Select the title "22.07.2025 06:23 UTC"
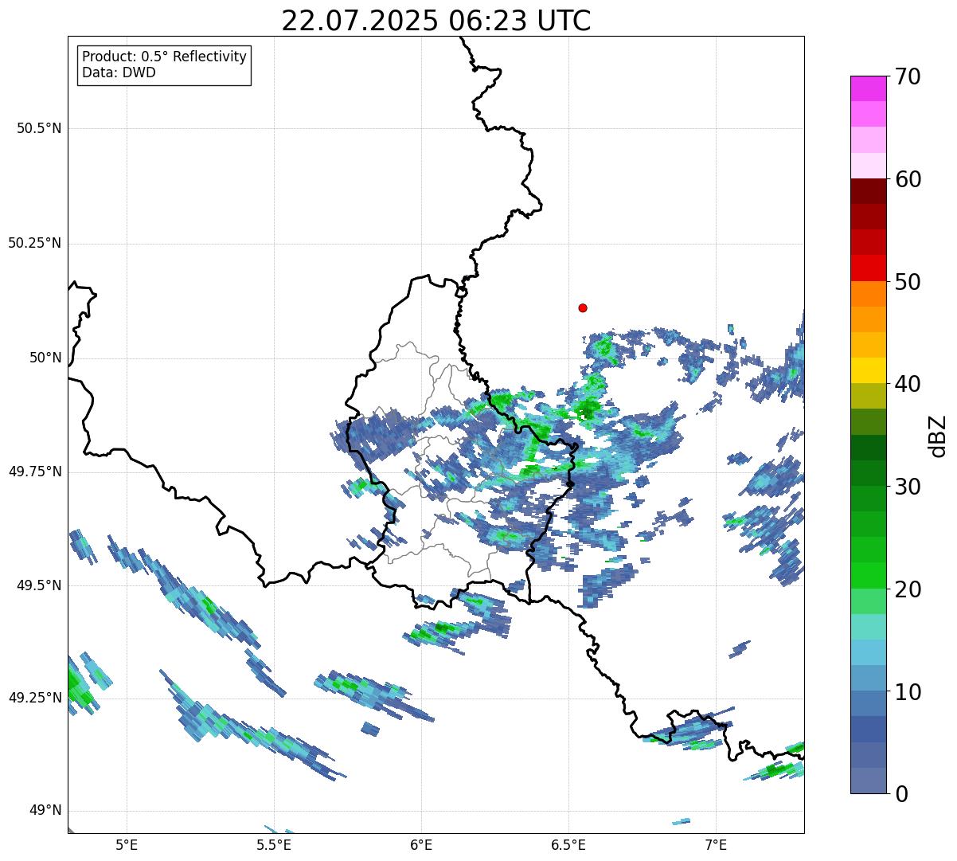Screen dimensions: 957x861 point(436,21)
